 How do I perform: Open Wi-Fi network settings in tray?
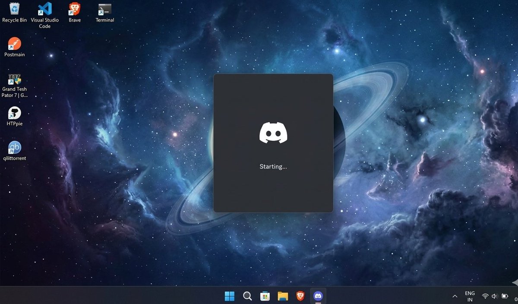coord(485,296)
